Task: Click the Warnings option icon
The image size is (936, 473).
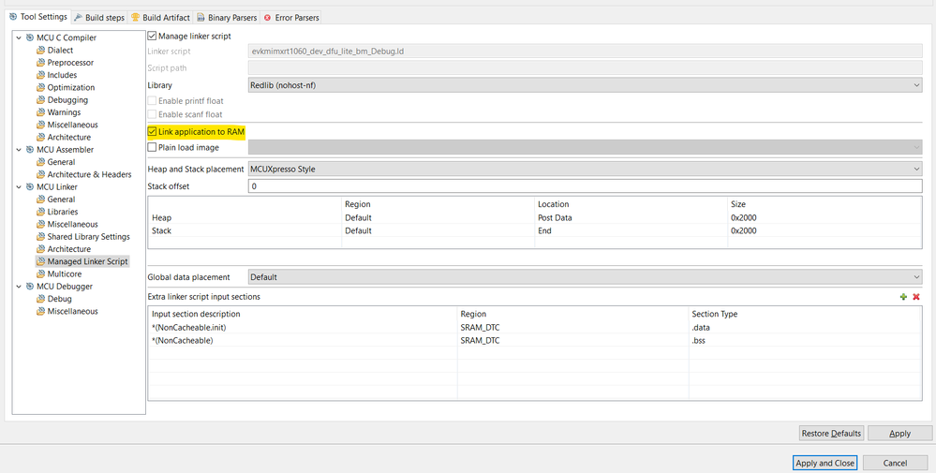Action: click(x=40, y=112)
